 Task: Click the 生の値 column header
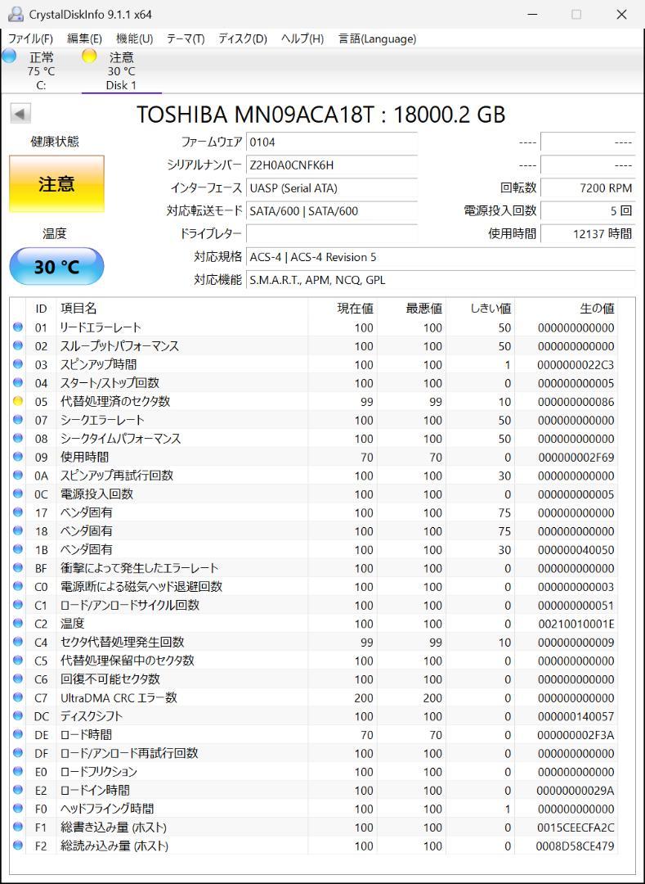click(x=567, y=309)
